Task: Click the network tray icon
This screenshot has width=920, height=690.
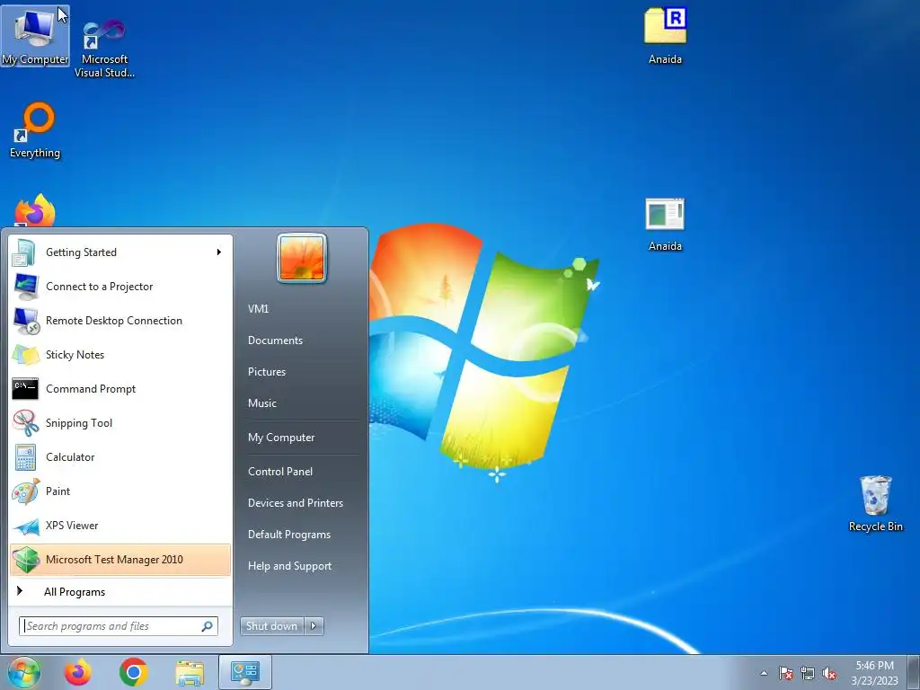Action: click(x=808, y=674)
